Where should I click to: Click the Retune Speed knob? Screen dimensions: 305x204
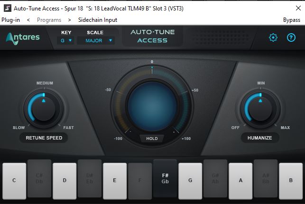click(x=44, y=109)
